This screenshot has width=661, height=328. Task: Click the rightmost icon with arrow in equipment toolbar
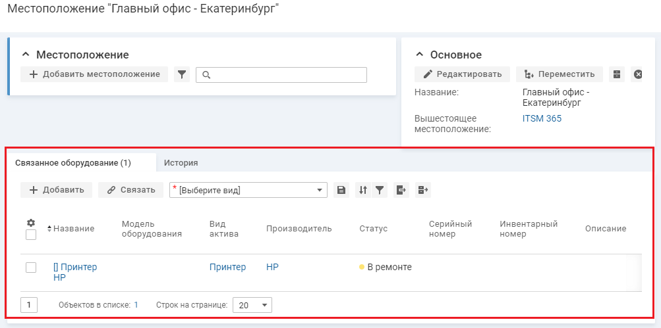pos(423,190)
